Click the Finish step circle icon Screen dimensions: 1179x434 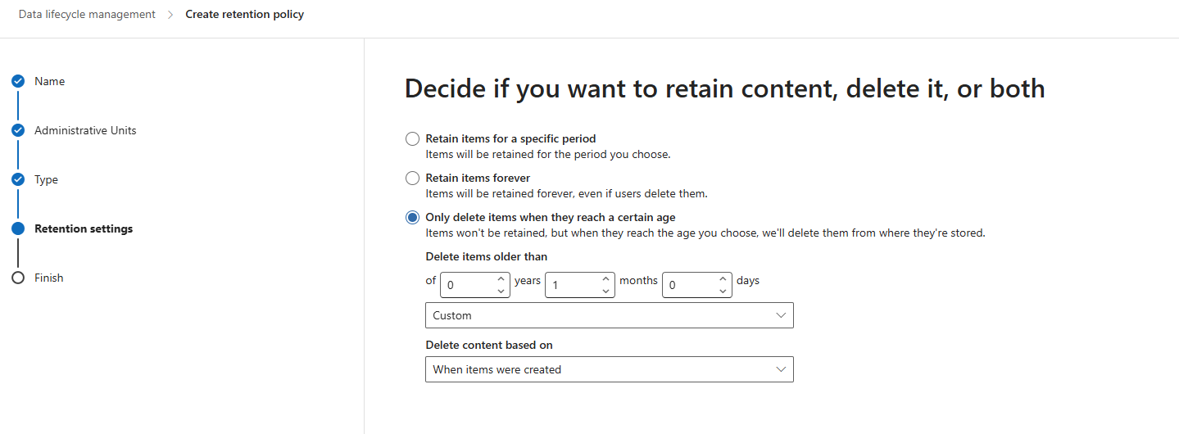pyautogui.click(x=18, y=278)
